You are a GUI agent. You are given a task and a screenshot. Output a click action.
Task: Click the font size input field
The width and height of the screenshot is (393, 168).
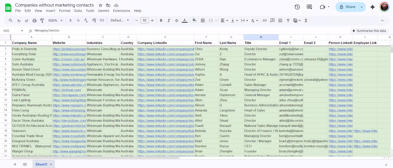pos(144,21)
